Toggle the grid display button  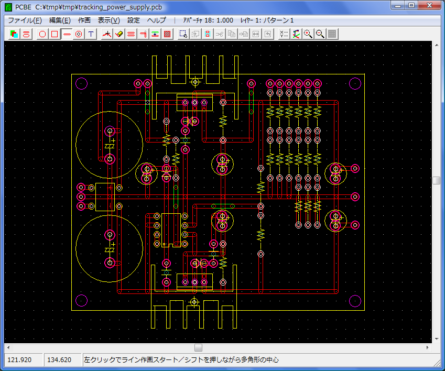[332, 34]
